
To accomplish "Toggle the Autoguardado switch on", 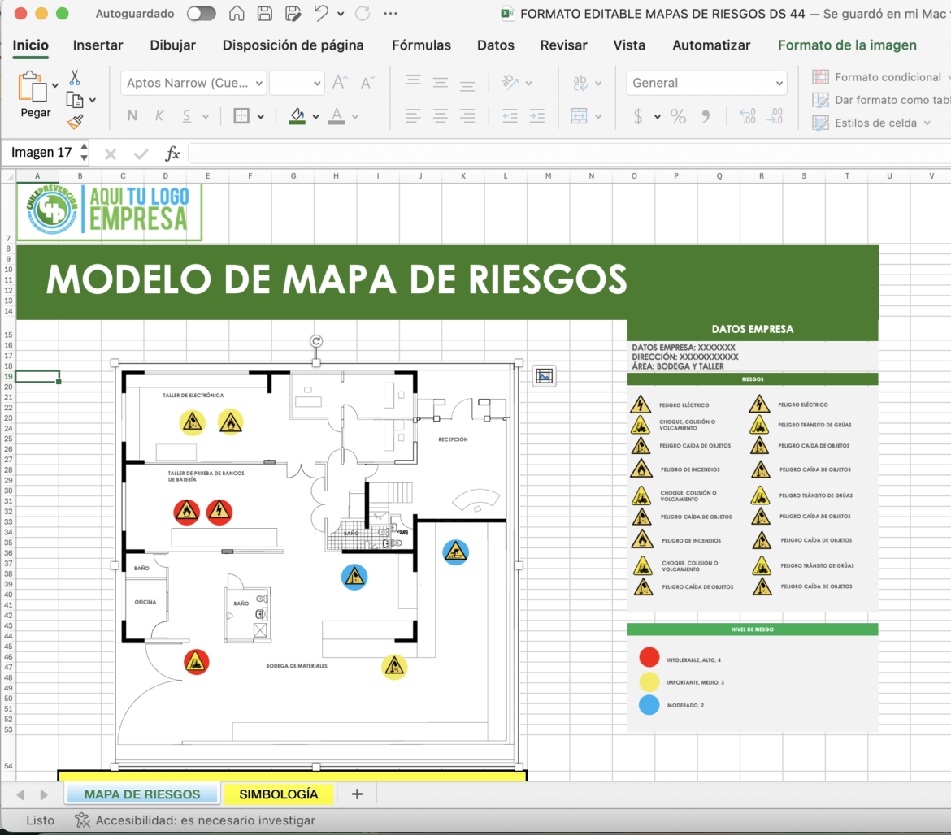I will (201, 13).
